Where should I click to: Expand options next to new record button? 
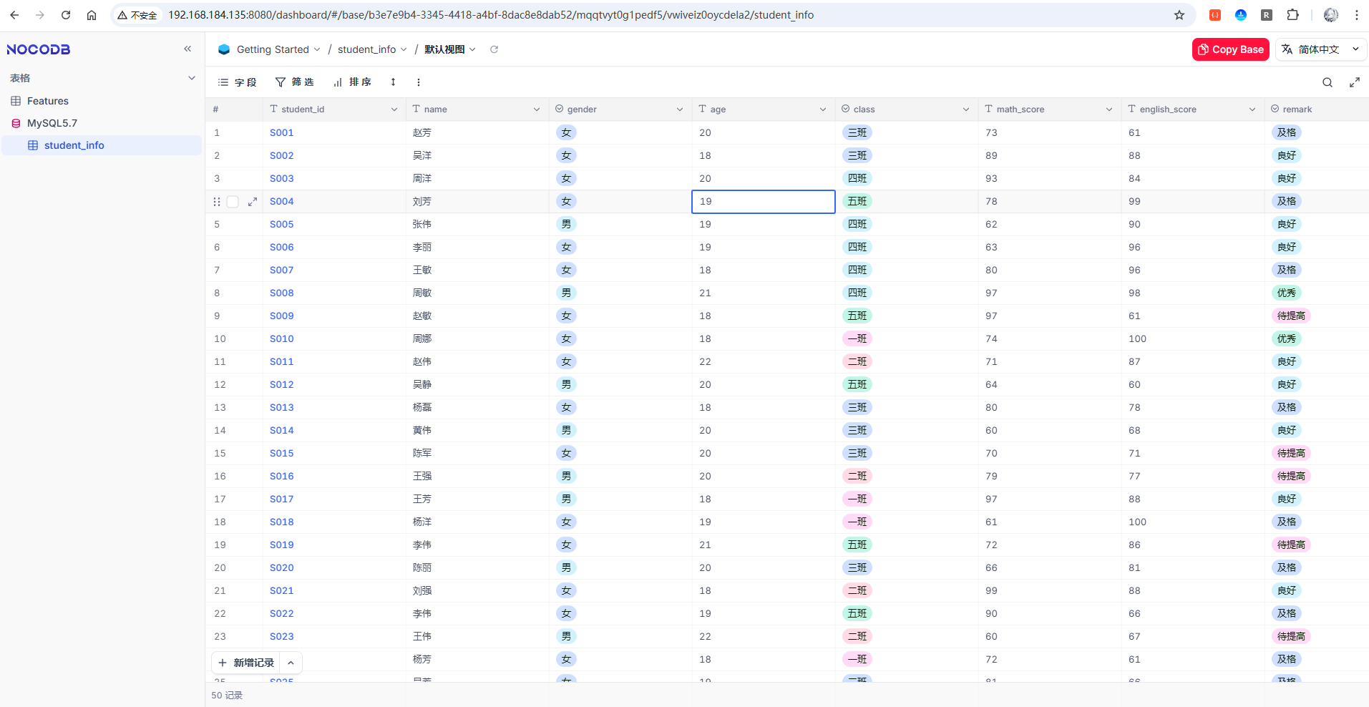tap(291, 663)
